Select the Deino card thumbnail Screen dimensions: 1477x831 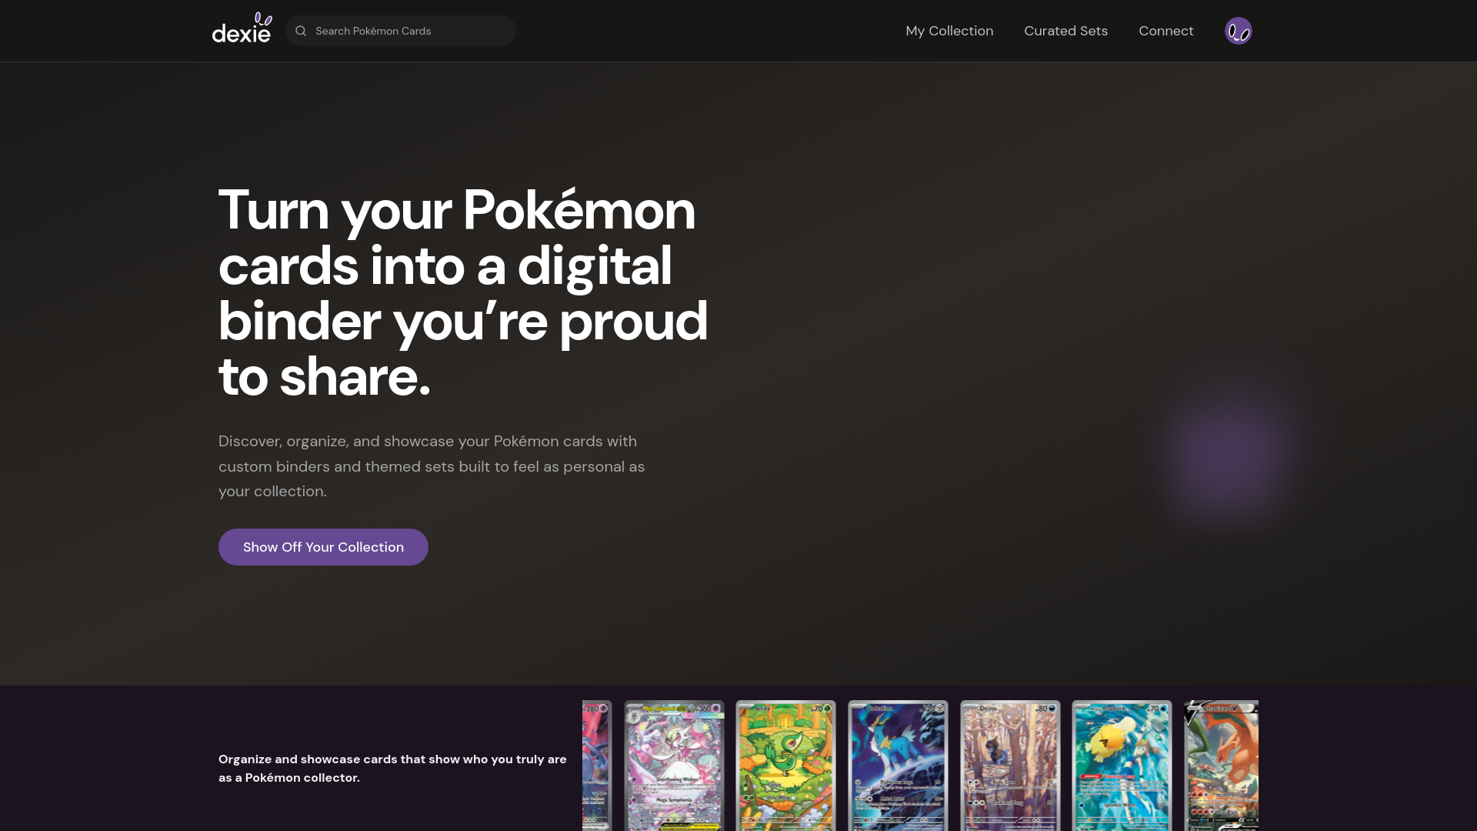click(x=1010, y=766)
